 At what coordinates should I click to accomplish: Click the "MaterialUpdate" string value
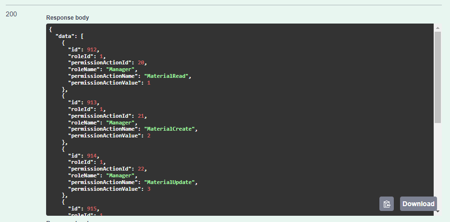(170, 182)
